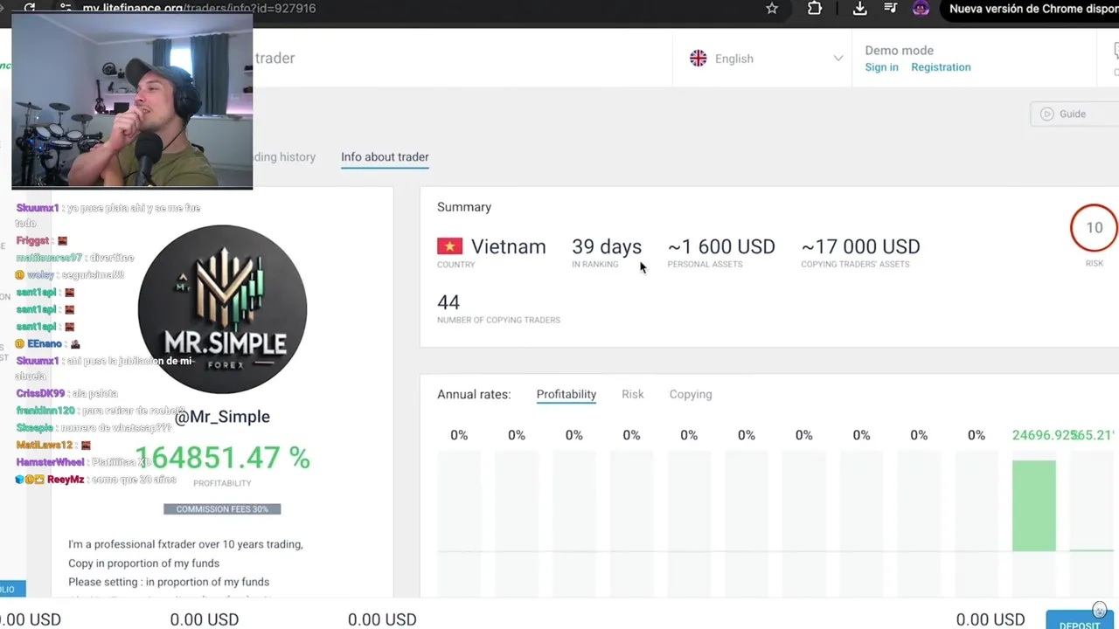Screen dimensions: 1119x629
Task: Click the ~1 600 USD personal assets value
Action: coord(721,247)
